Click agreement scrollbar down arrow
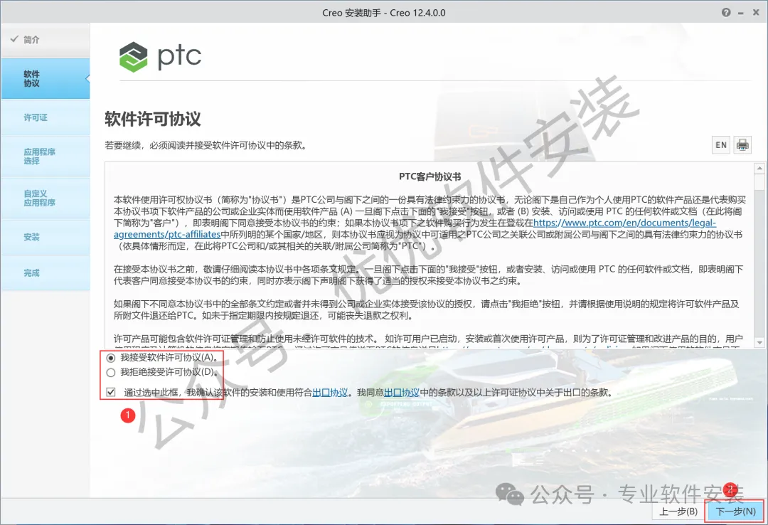The width and height of the screenshot is (768, 525). pyautogui.click(x=759, y=342)
